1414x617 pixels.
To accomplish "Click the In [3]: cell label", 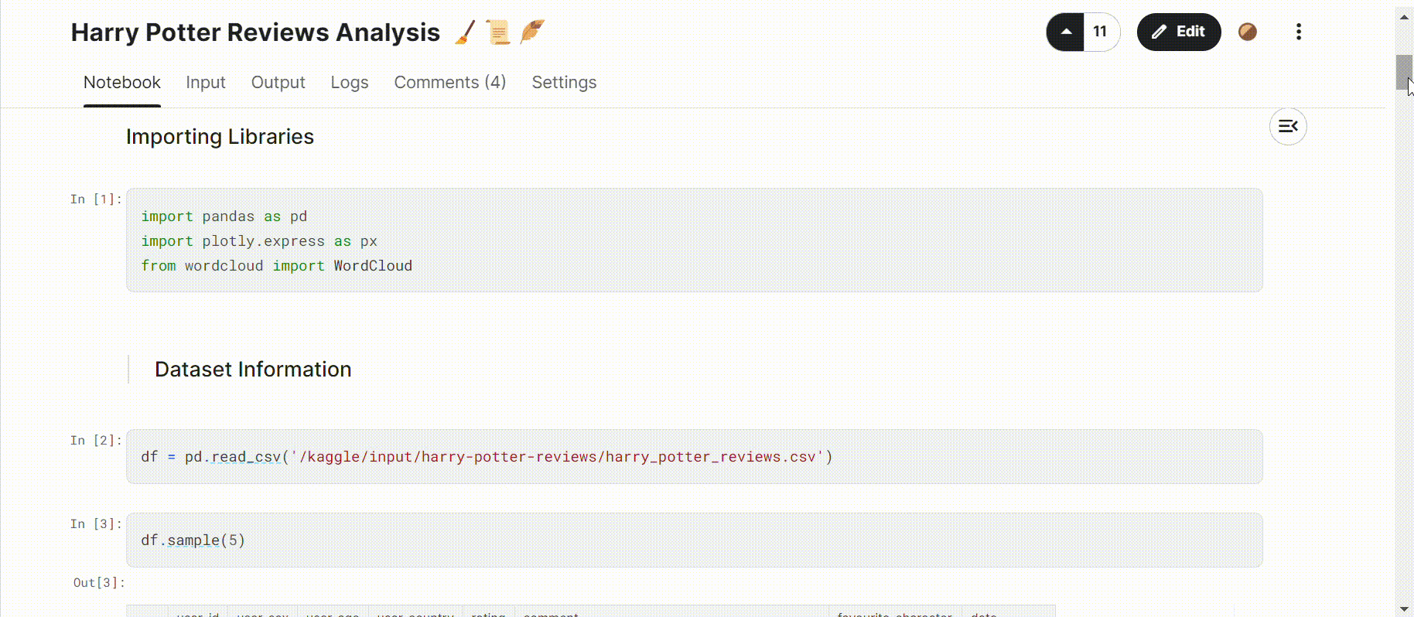I will tap(96, 524).
